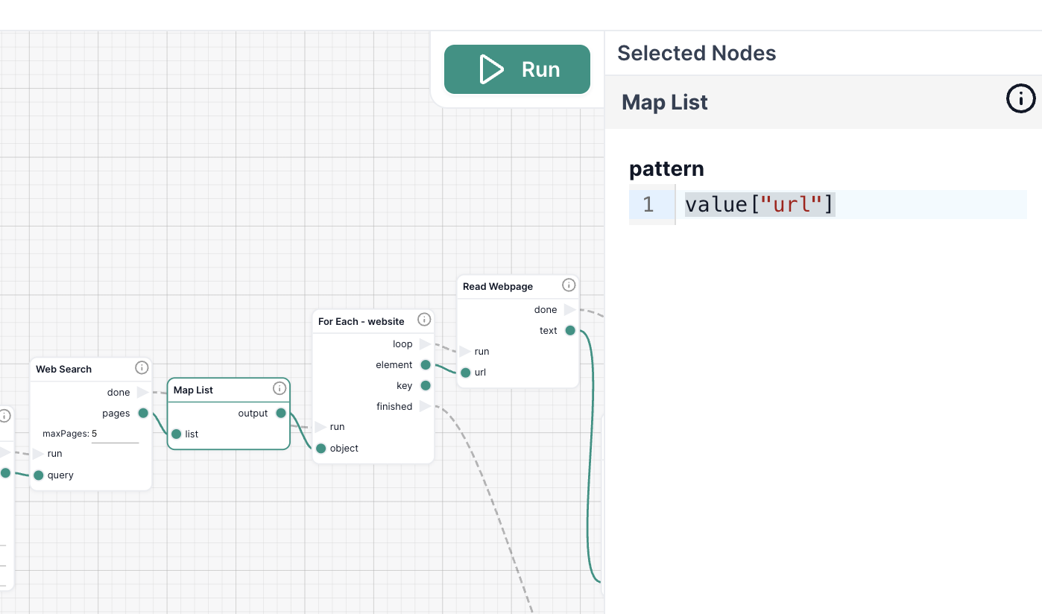Open the For Each - website node info icon
This screenshot has height=614, width=1042.
click(424, 320)
